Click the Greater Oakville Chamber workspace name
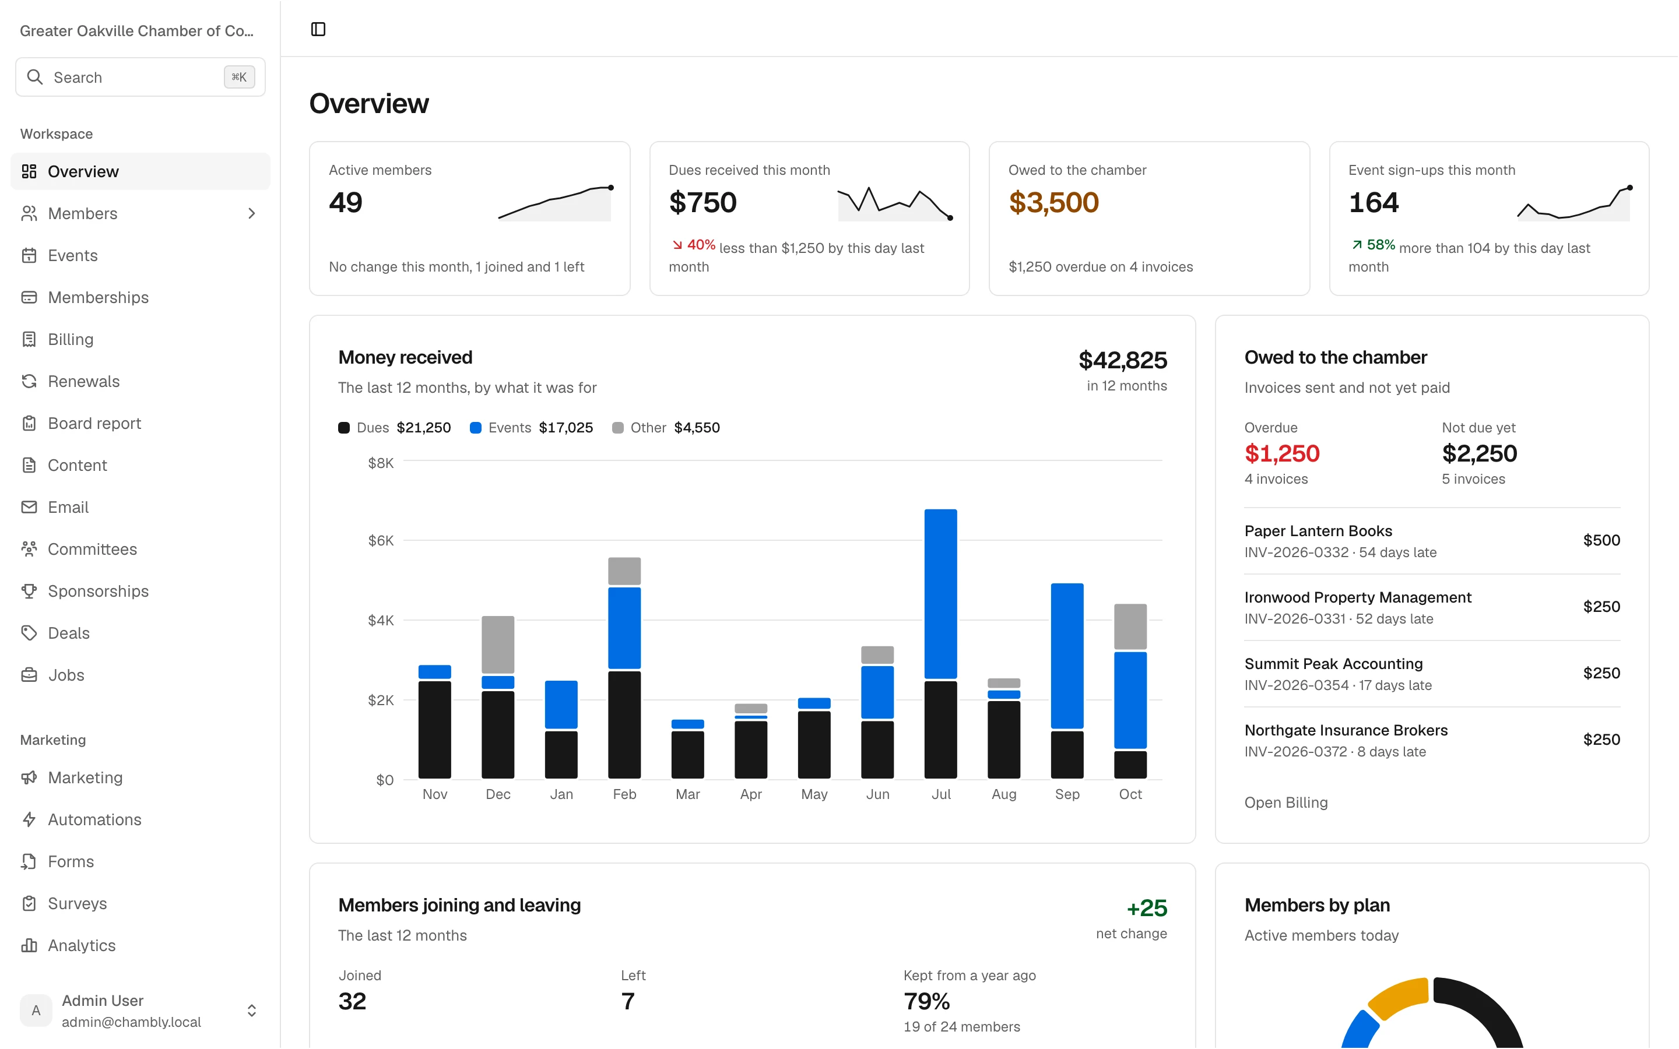This screenshot has width=1679, height=1049. point(136,30)
